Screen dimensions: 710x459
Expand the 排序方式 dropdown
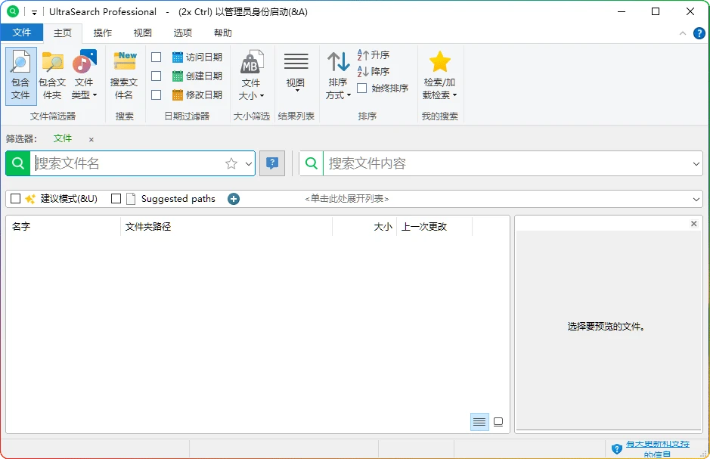tap(338, 89)
